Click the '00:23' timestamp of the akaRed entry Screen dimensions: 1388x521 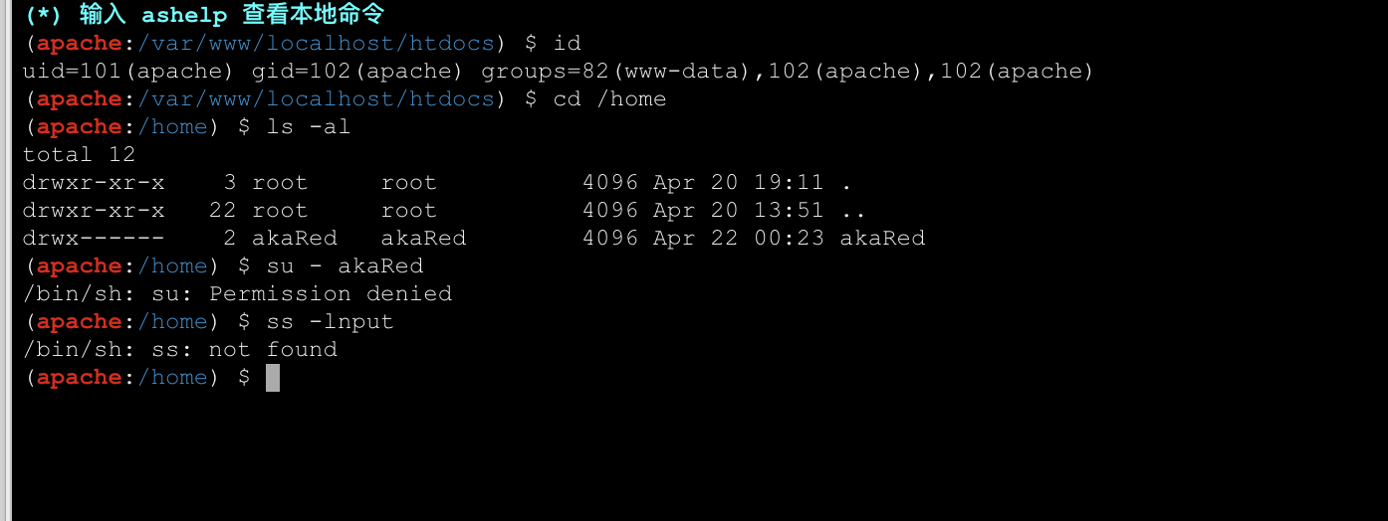[796, 238]
